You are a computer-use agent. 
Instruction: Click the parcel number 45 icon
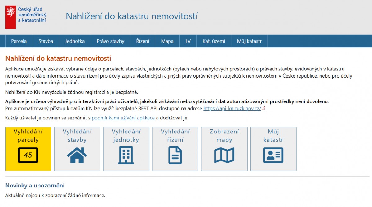pyautogui.click(x=28, y=155)
